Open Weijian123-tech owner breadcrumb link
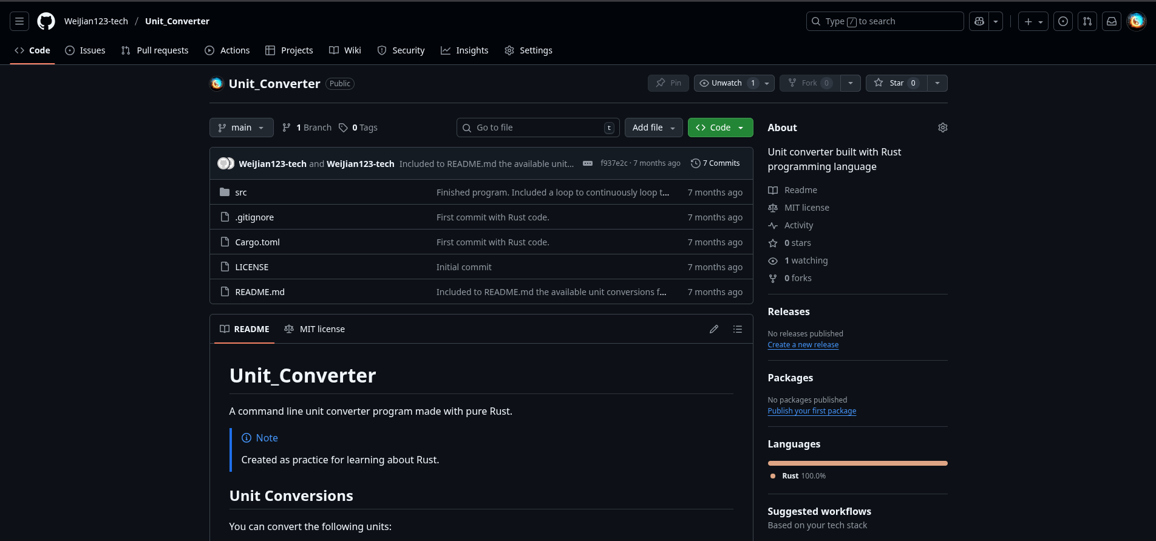Viewport: 1156px width, 541px height. pyautogui.click(x=96, y=21)
